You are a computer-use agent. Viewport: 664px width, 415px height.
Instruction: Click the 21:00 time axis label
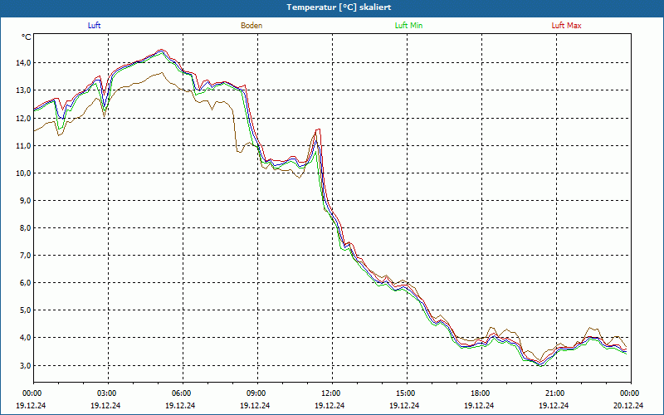pyautogui.click(x=556, y=393)
